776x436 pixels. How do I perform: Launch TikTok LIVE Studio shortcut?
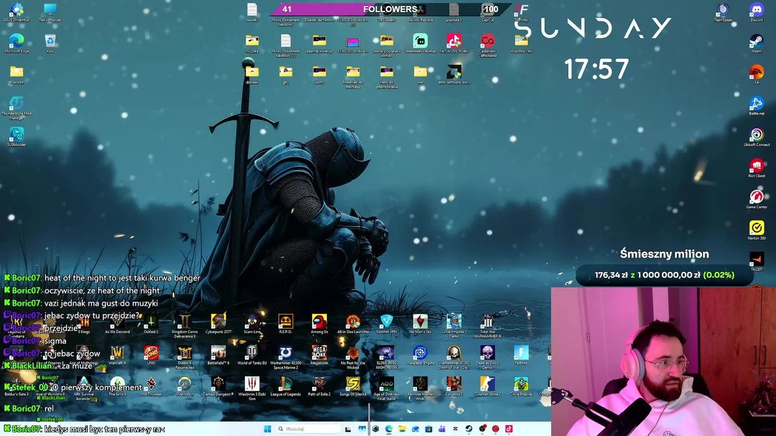pos(453,44)
